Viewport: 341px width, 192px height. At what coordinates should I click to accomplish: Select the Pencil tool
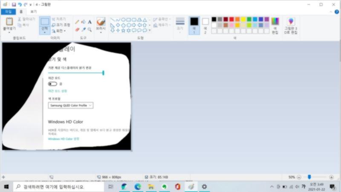[77, 22]
